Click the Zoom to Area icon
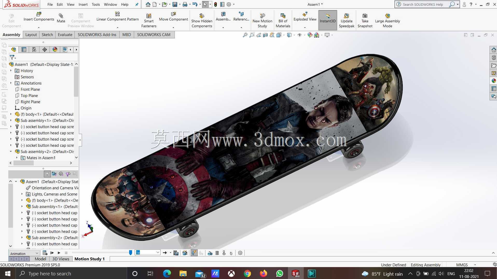Viewport: 497px width, 279px height. (x=252, y=35)
